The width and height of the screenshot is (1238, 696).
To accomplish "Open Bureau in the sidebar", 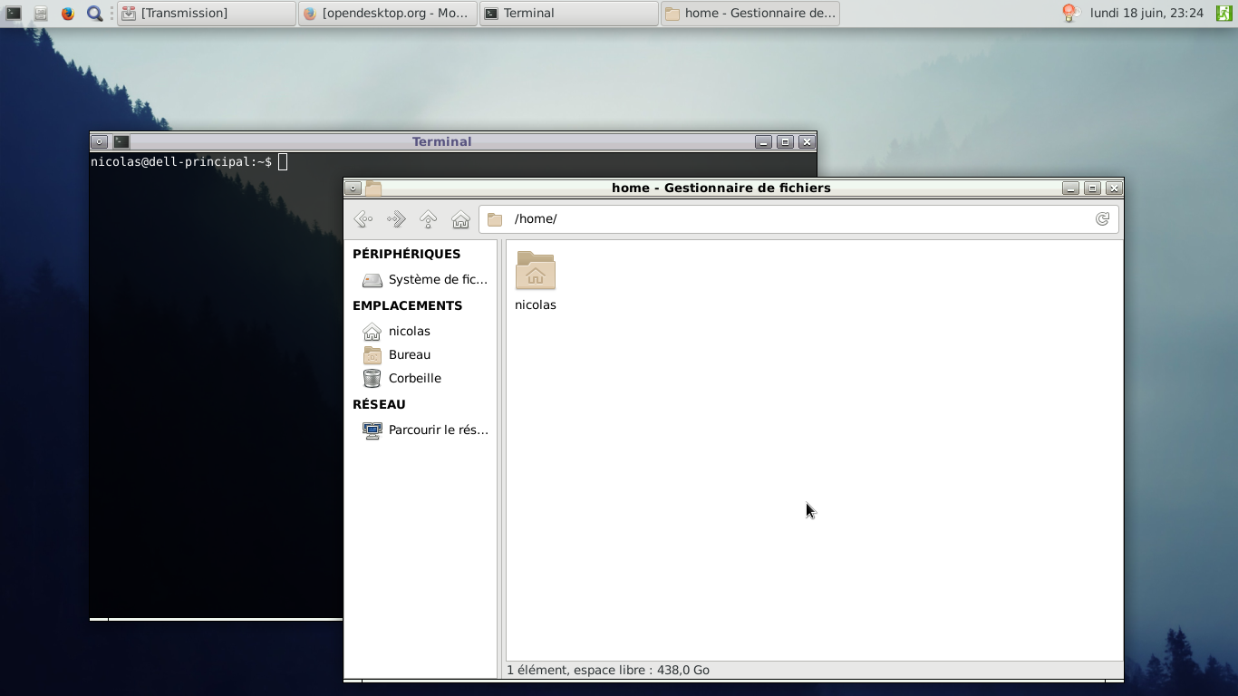I will point(421,354).
